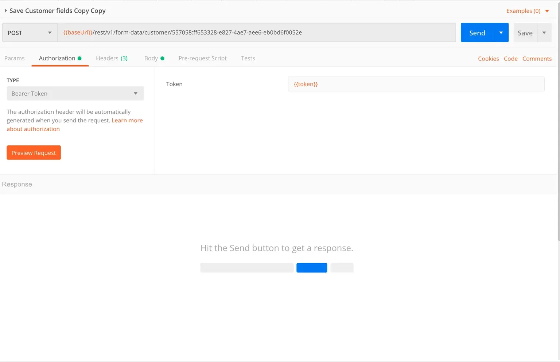Open the Headers (3) tab
Screen dimensions: 560x362
[x=112, y=58]
